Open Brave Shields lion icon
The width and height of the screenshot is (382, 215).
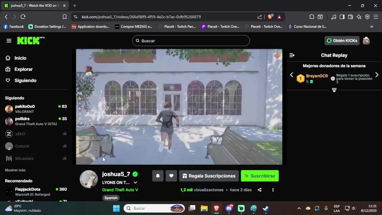[270, 17]
